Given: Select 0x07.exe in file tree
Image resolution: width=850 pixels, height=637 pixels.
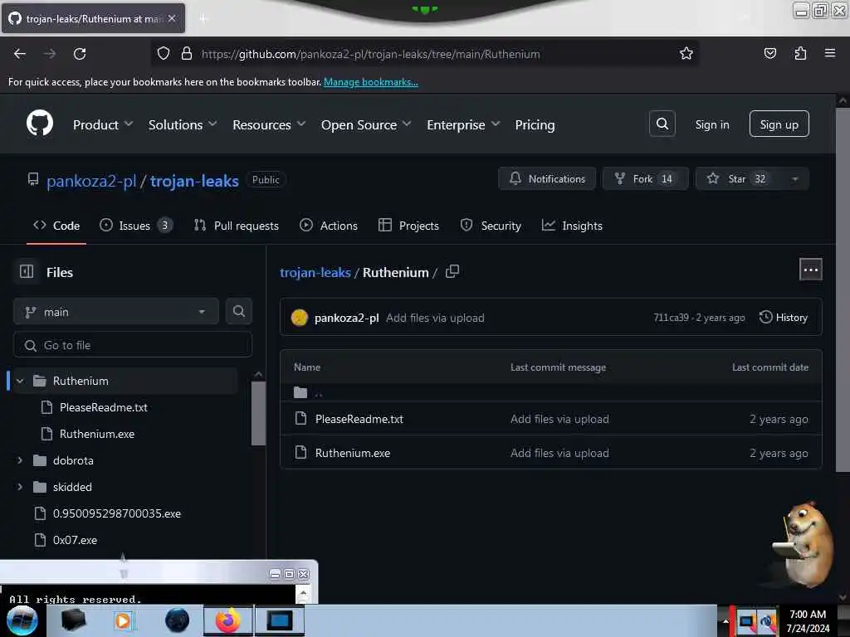Looking at the screenshot, I should 75,540.
